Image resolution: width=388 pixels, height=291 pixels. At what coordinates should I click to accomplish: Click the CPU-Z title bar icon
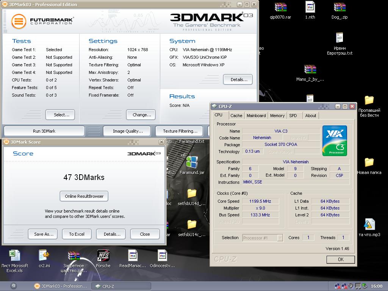214,106
